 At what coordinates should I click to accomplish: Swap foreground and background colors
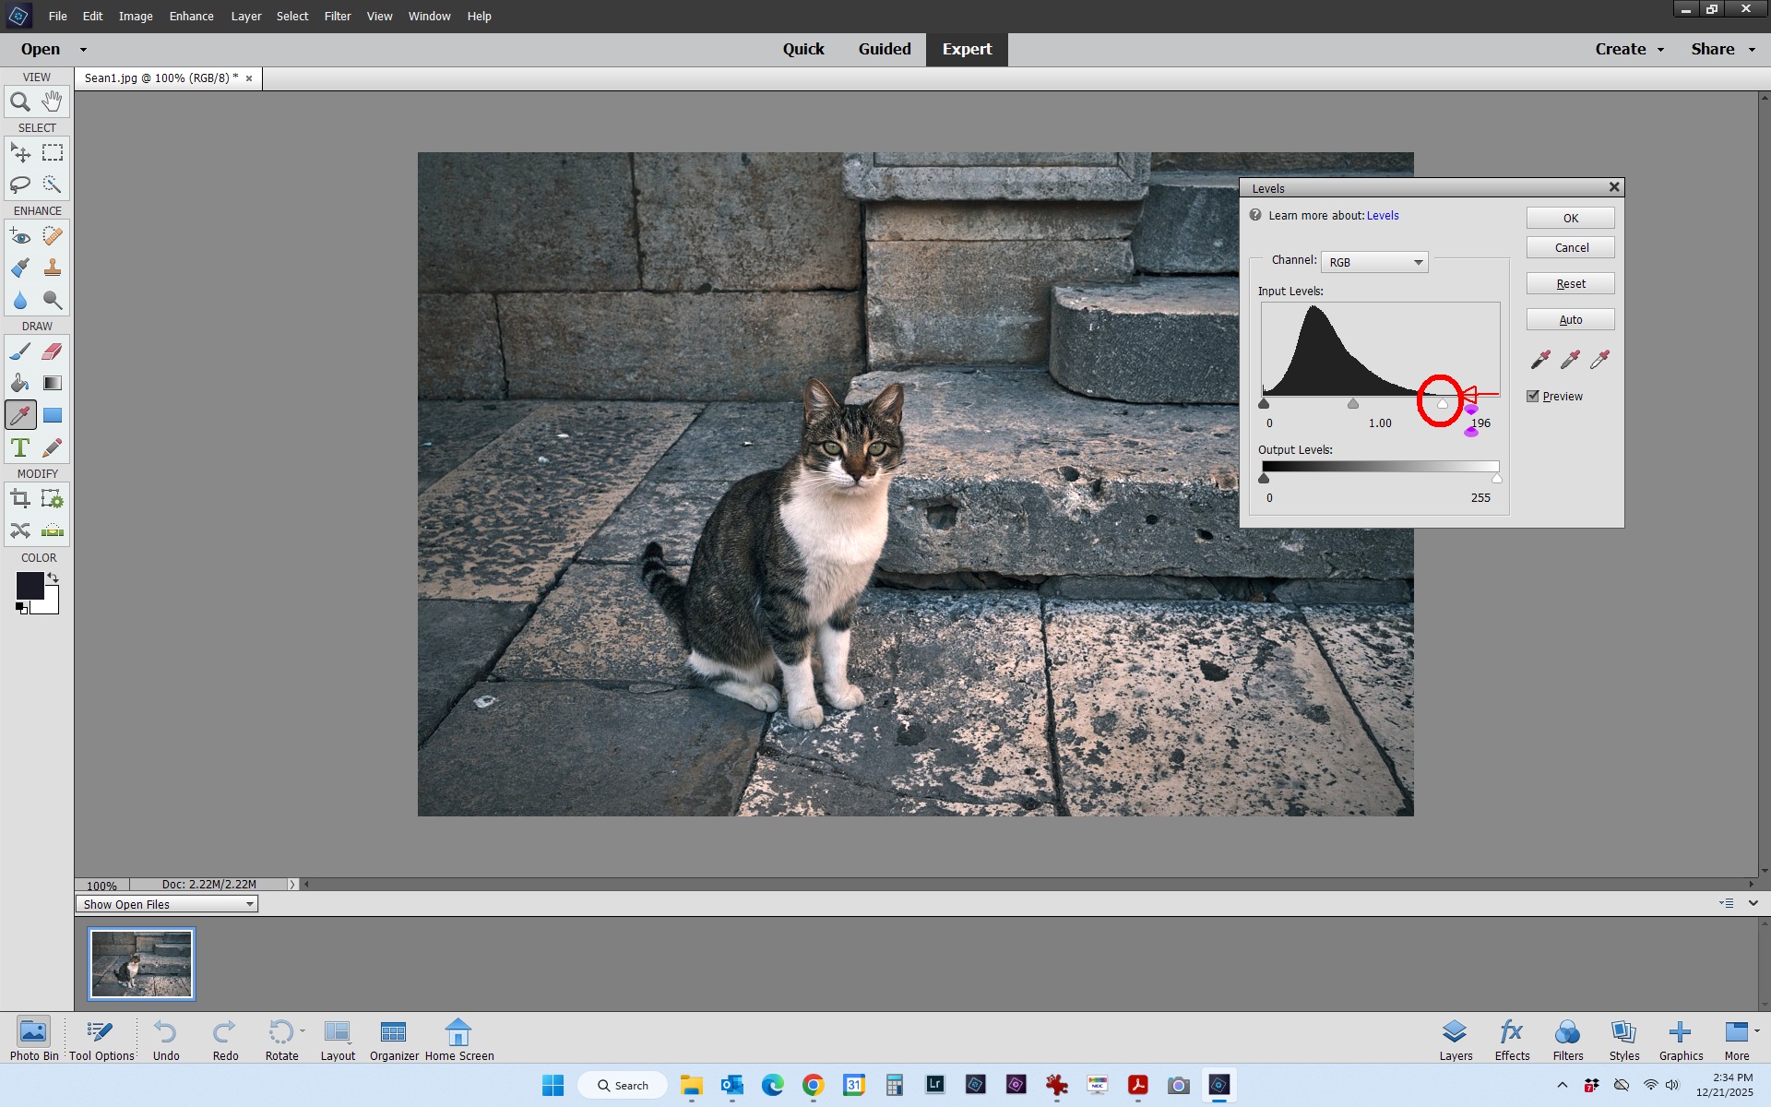tap(53, 577)
